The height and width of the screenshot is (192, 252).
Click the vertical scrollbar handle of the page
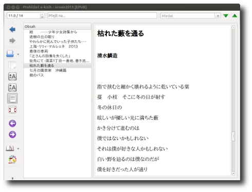tap(233, 136)
